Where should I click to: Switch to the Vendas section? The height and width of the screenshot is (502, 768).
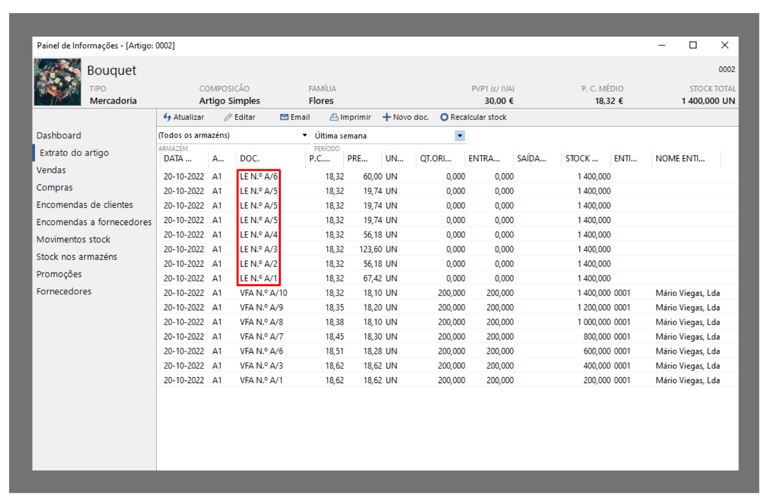pyautogui.click(x=51, y=170)
